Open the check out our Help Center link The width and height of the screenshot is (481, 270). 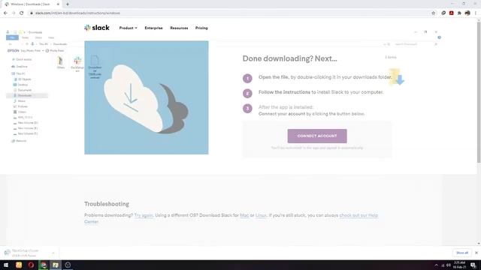[x=358, y=215]
